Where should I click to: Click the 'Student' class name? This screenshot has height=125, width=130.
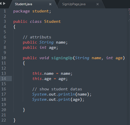[x=52, y=21]
